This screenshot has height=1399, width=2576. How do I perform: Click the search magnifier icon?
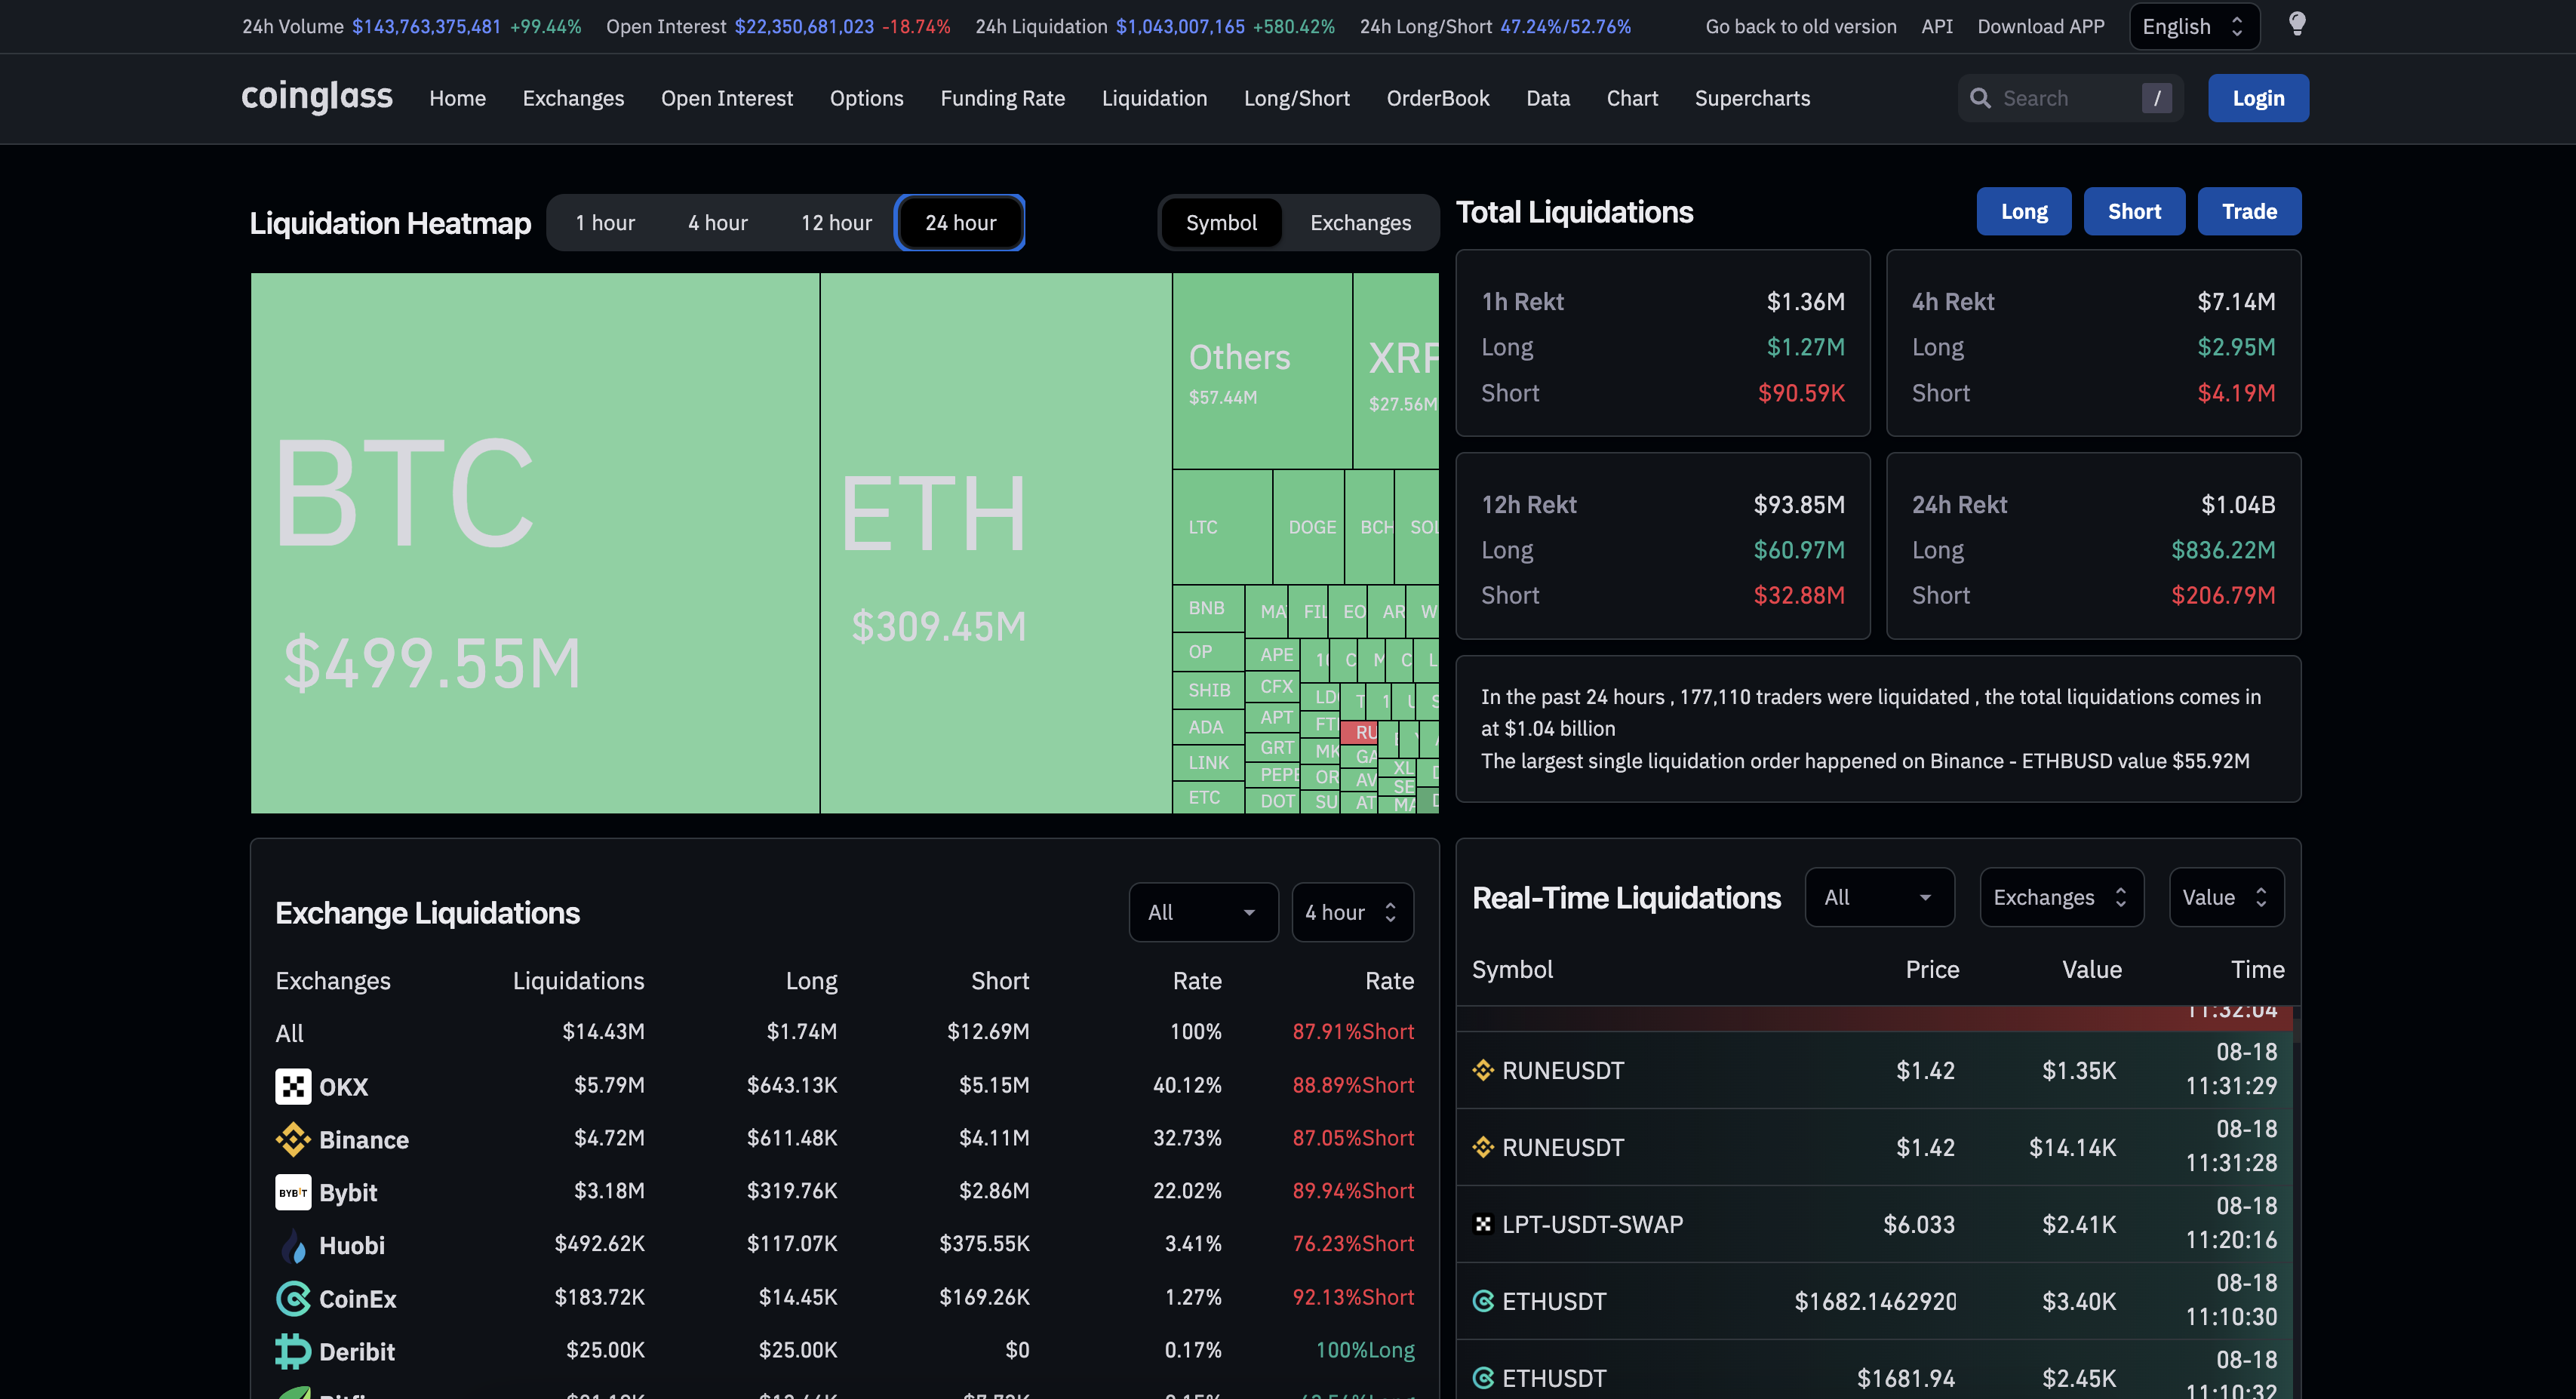(x=1980, y=98)
